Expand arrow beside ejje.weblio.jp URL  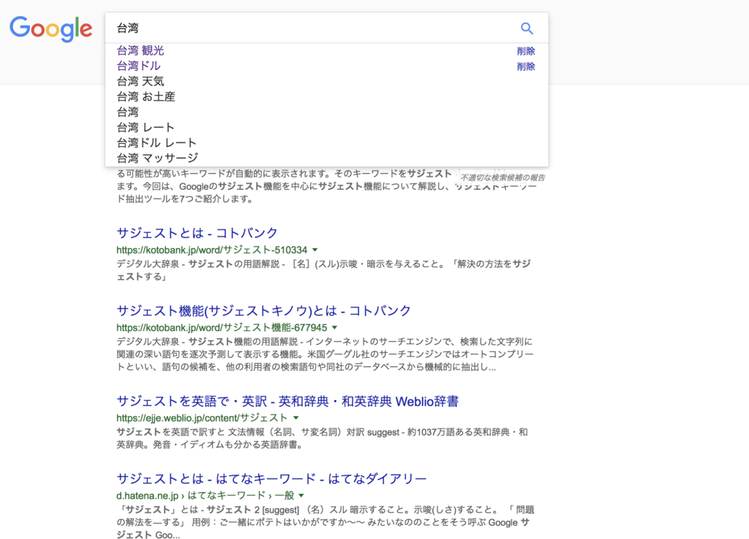[296, 418]
